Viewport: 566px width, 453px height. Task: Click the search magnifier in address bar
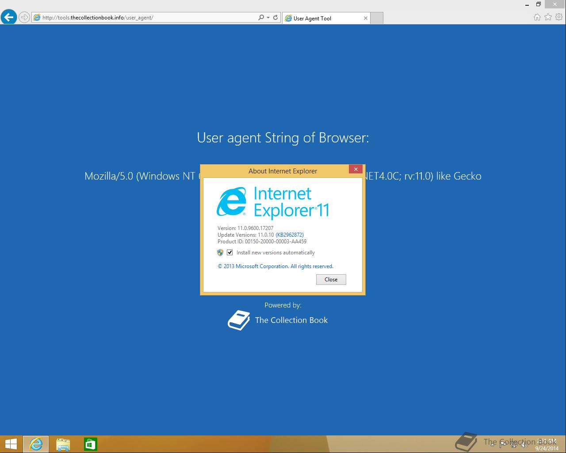(261, 17)
